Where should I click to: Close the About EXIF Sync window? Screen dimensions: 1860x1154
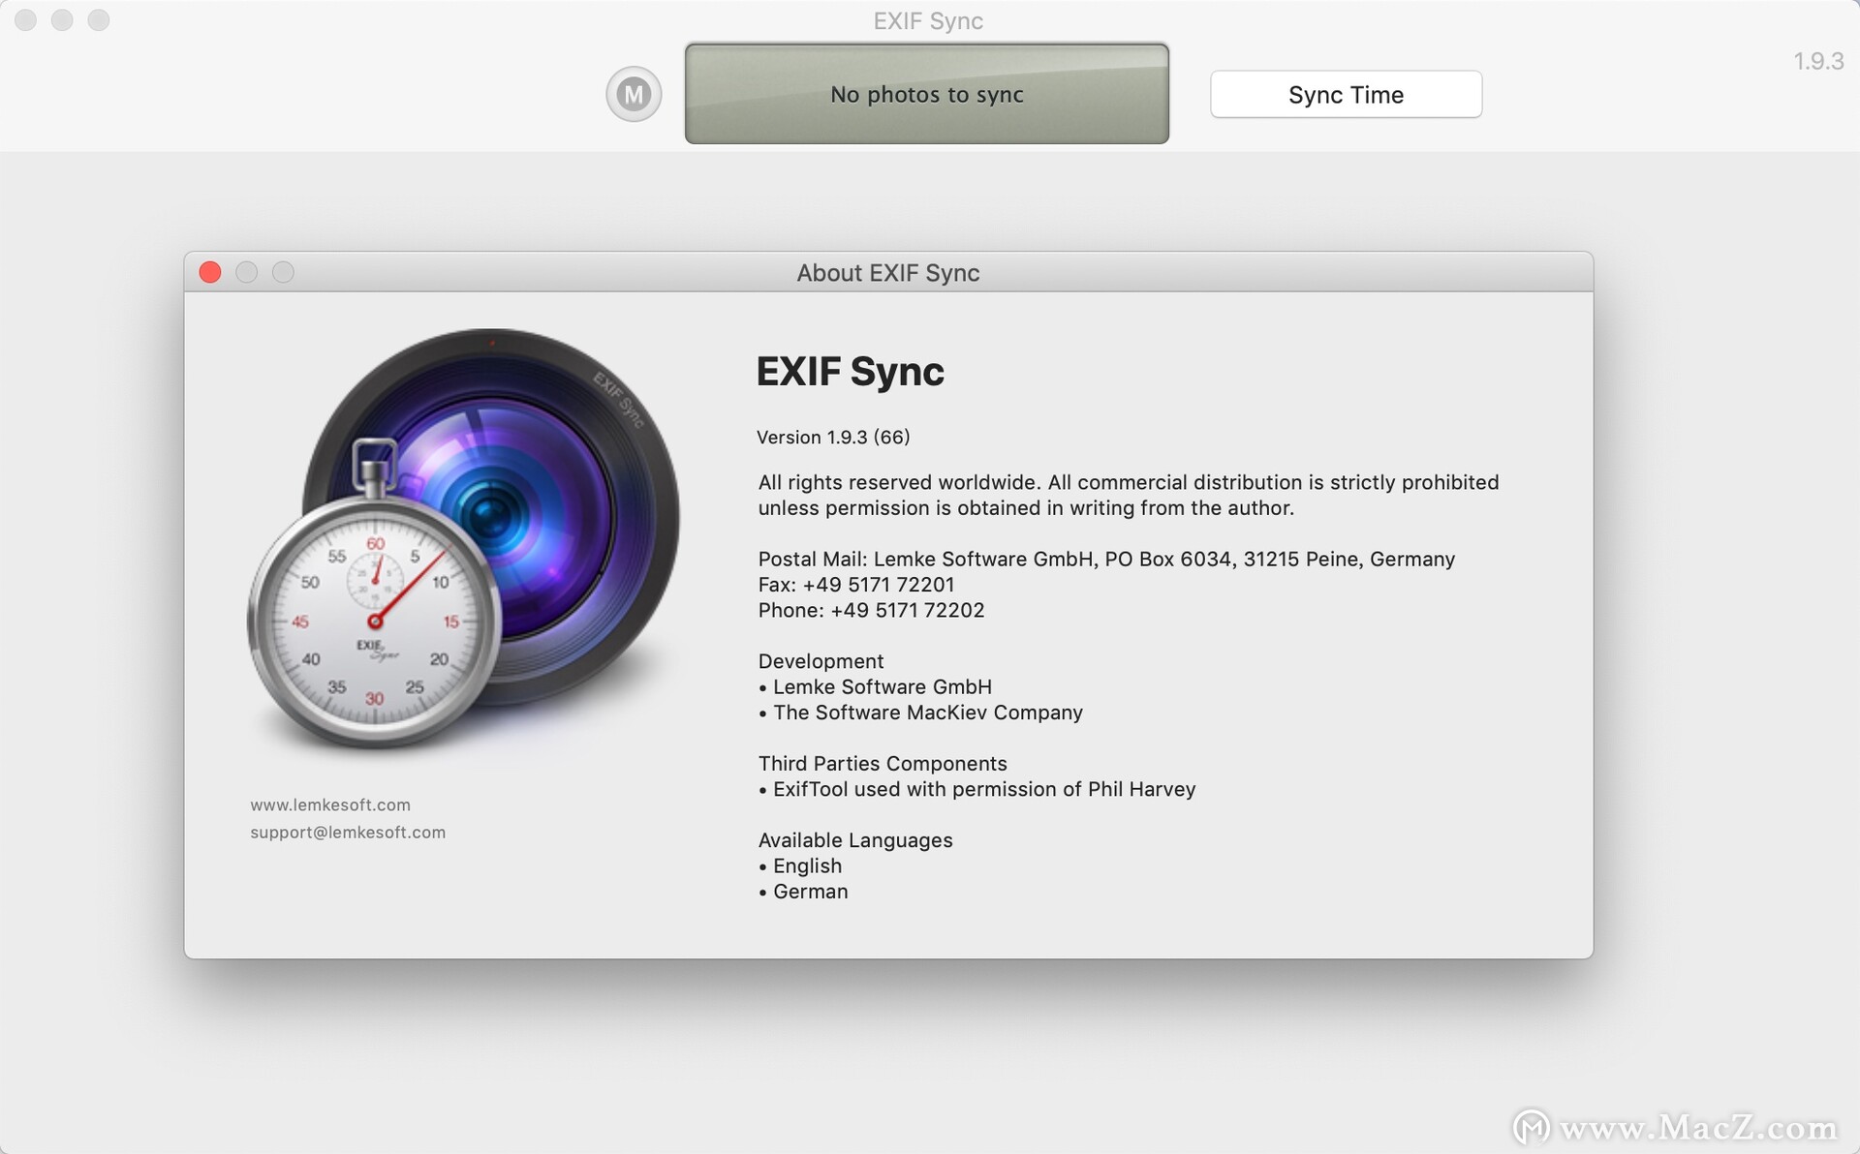(x=210, y=272)
